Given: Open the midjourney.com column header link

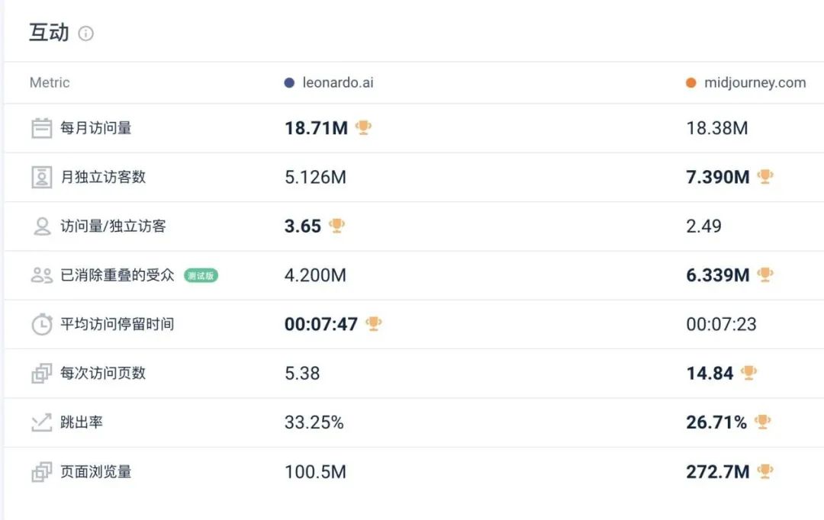Looking at the screenshot, I should (x=755, y=82).
